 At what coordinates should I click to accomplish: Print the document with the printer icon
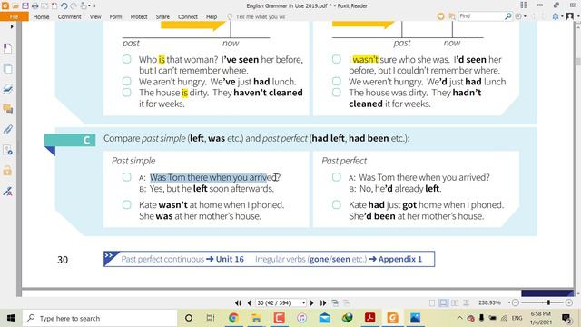(34, 5)
